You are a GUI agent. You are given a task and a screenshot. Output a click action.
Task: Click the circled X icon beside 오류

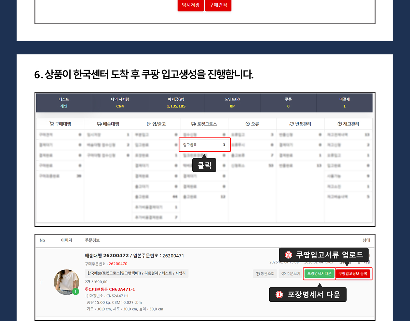(248, 124)
